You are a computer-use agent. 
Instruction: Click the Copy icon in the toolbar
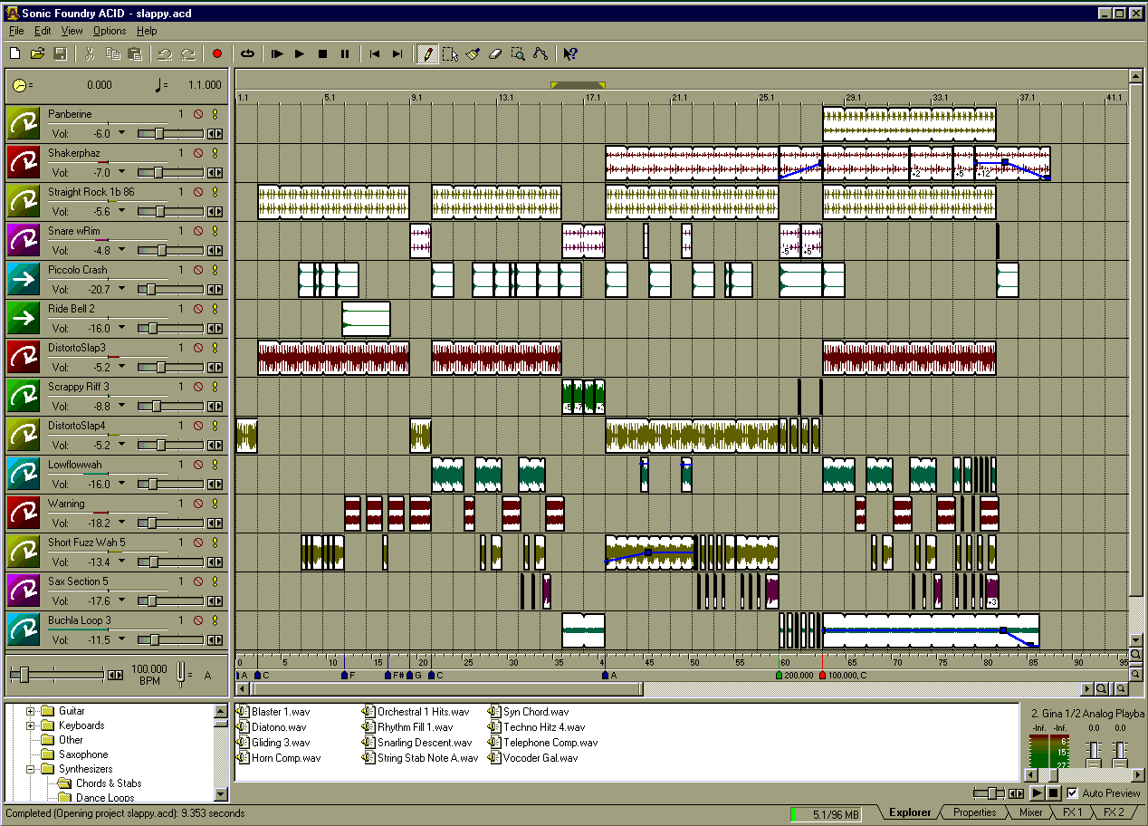(x=112, y=54)
